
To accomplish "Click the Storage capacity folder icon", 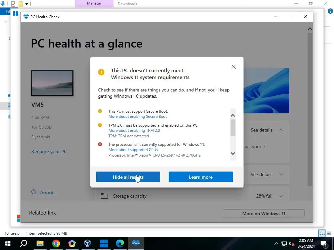I will click(x=104, y=196).
